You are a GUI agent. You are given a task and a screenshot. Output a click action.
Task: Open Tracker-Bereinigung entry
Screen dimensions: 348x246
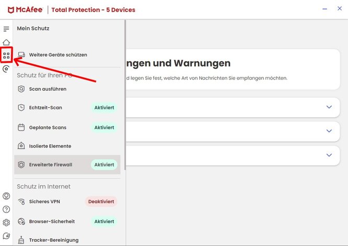point(68,240)
